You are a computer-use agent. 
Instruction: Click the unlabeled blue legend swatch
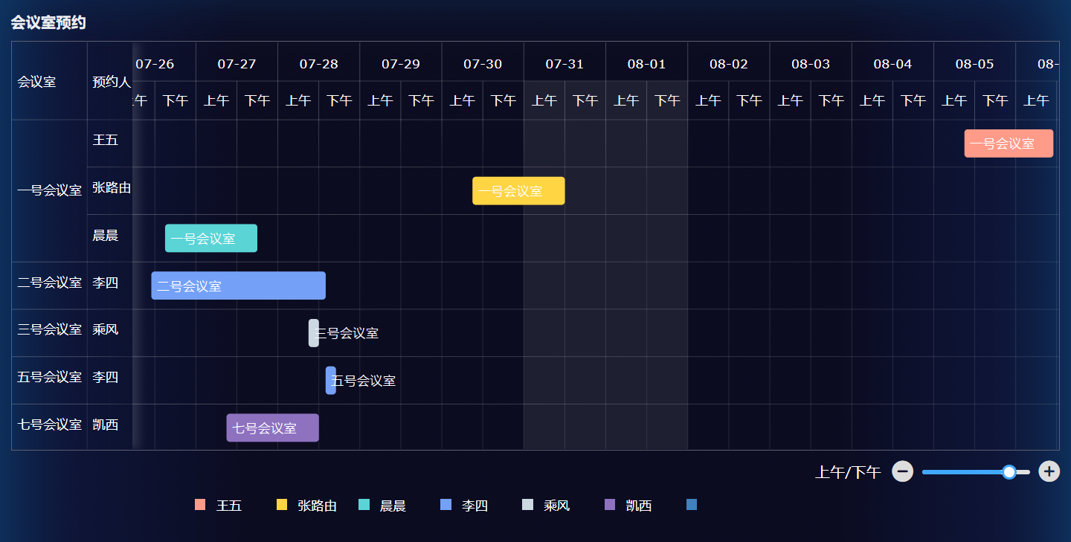(x=692, y=506)
